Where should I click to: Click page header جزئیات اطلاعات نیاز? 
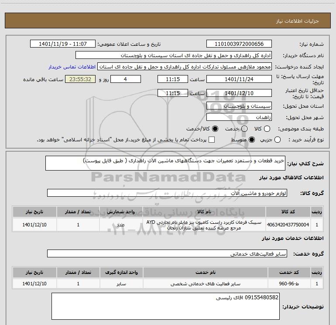point(298,21)
